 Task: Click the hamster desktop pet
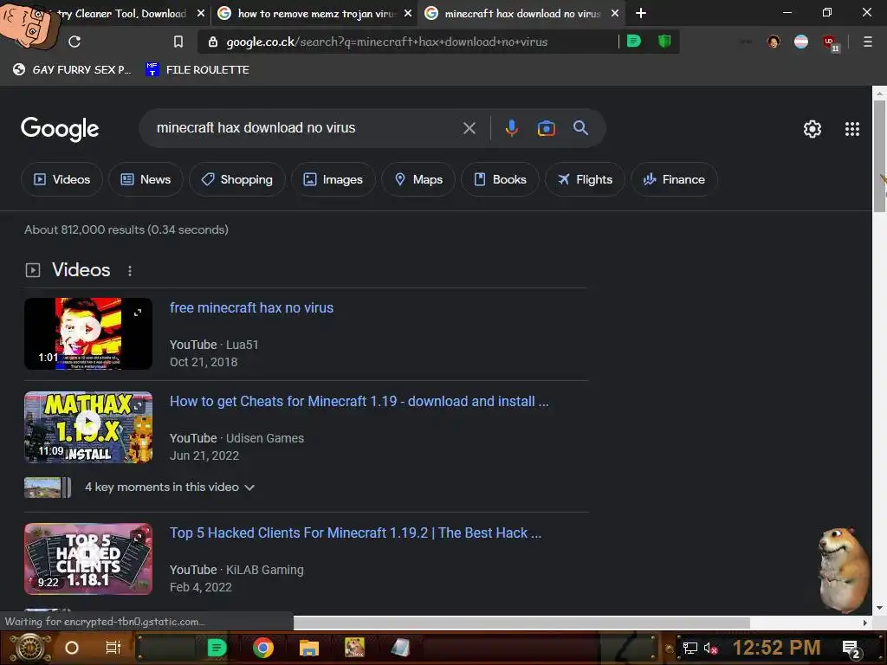(844, 570)
